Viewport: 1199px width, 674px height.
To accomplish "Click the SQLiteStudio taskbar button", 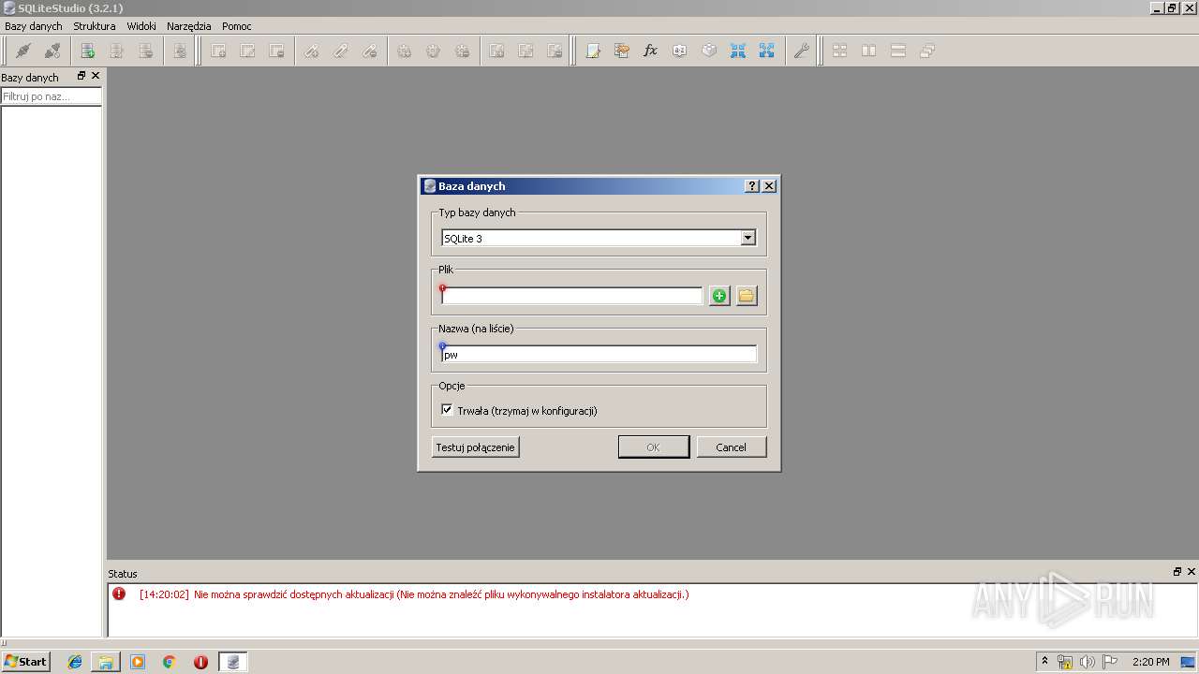I will coord(233,662).
